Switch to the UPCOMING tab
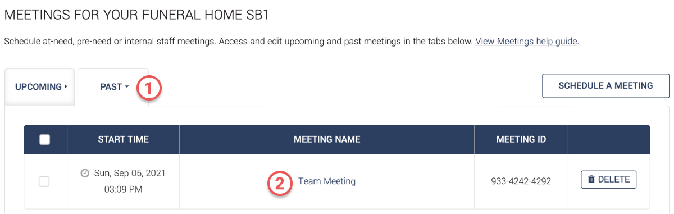Viewport: 674px width, 214px height. click(x=40, y=87)
